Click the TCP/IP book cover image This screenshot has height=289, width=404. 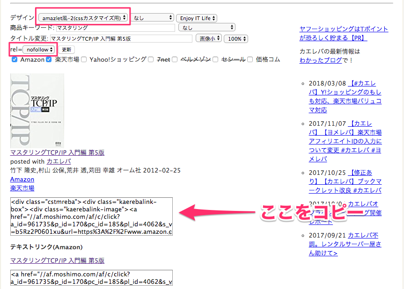[x=37, y=111]
